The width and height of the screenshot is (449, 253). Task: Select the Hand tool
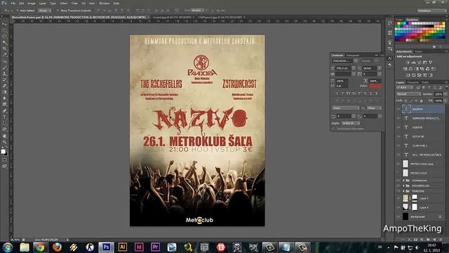(4, 136)
